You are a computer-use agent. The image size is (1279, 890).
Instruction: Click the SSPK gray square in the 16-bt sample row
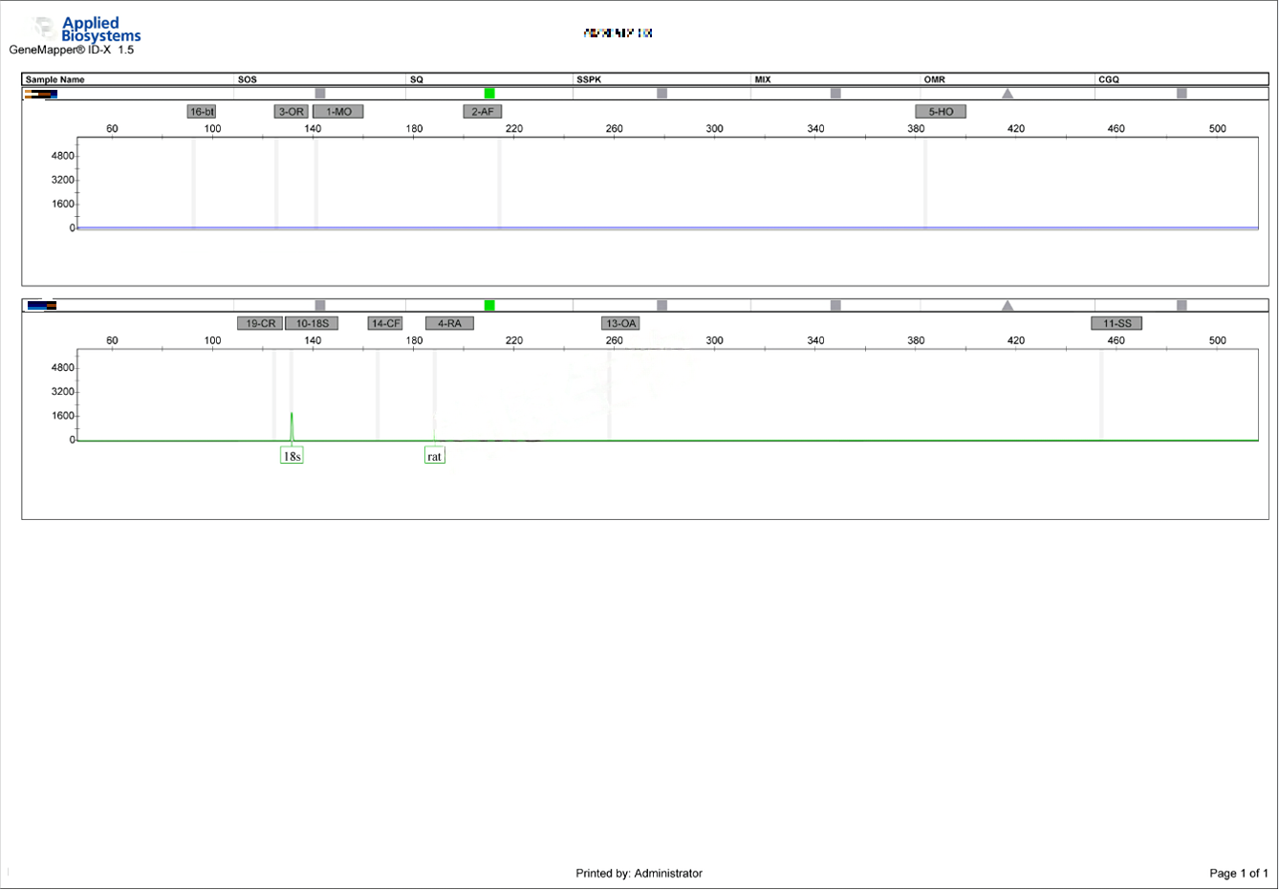(661, 94)
